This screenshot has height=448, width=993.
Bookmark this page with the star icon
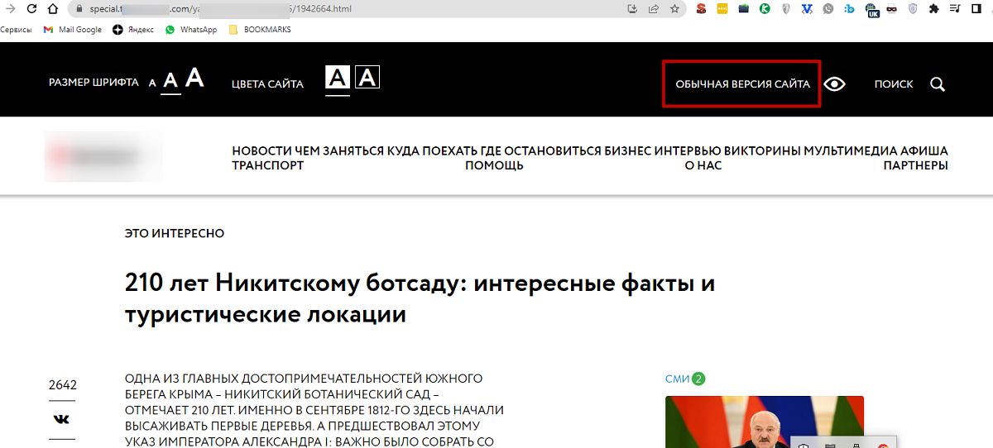(674, 9)
